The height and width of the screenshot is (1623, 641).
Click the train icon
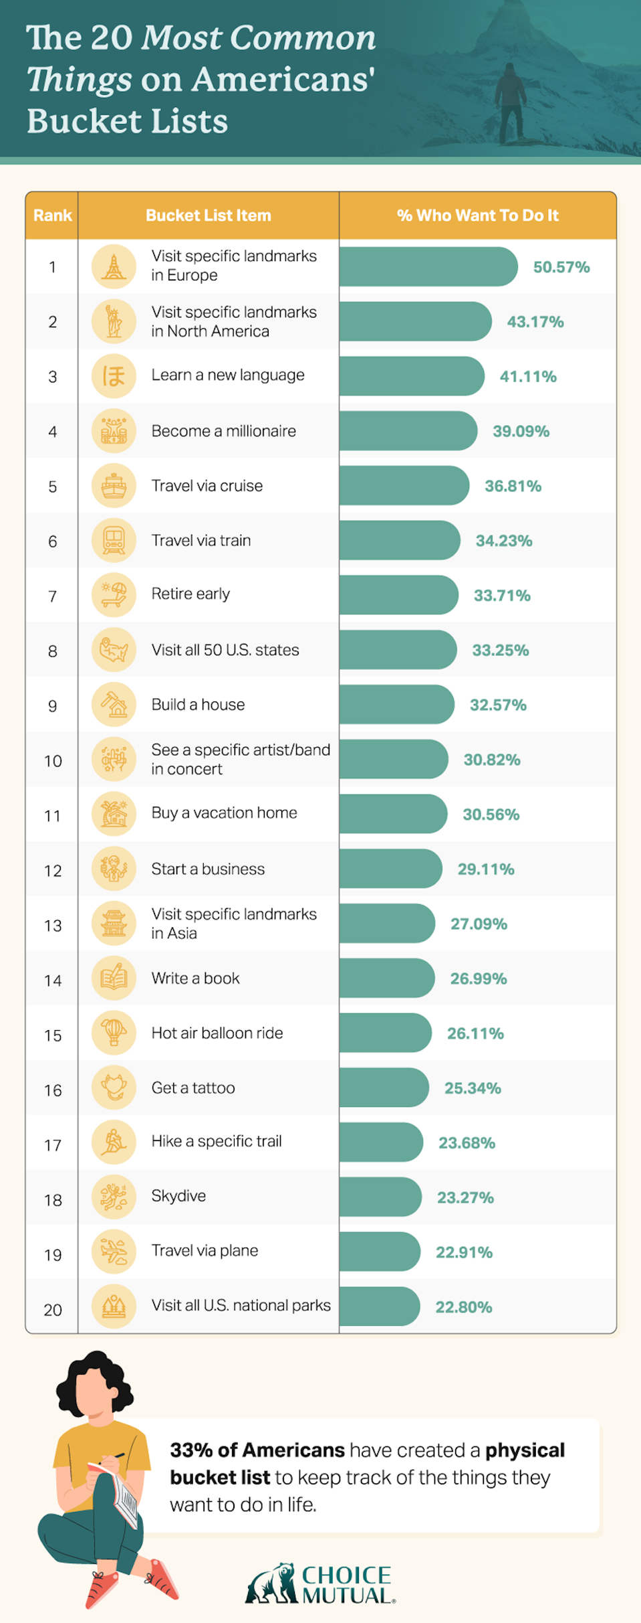pyautogui.click(x=114, y=541)
